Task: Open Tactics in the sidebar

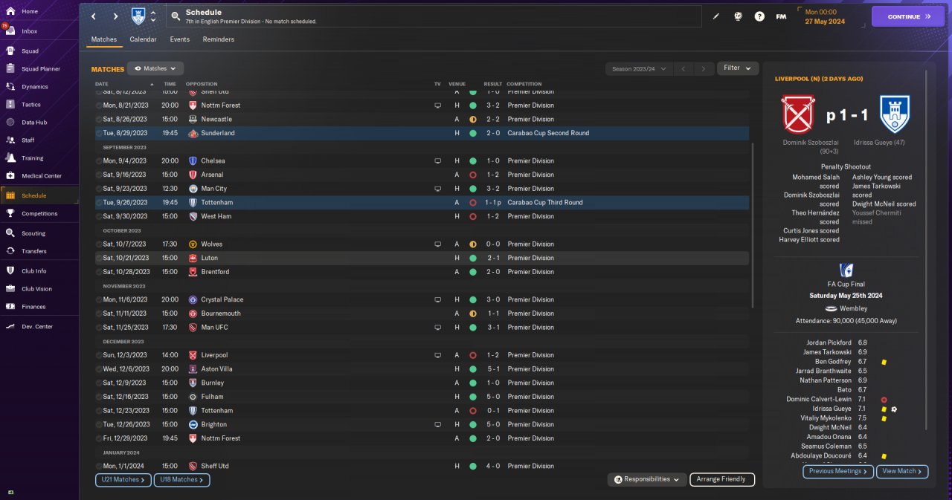Action: [31, 105]
